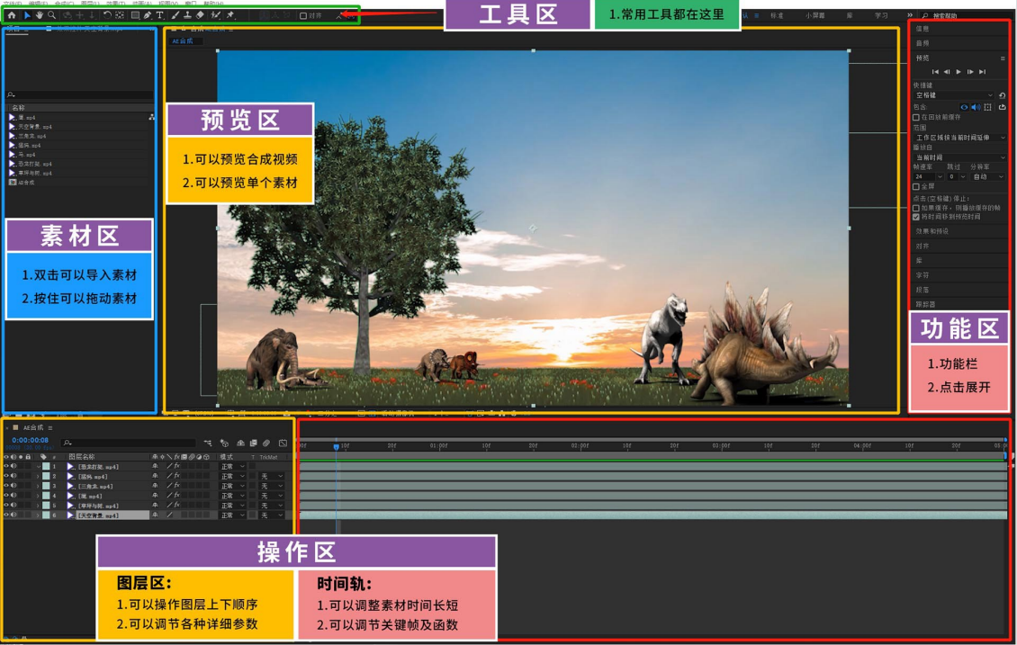Hide layer 1 using its eye icon
The height and width of the screenshot is (645, 1017).
6,467
